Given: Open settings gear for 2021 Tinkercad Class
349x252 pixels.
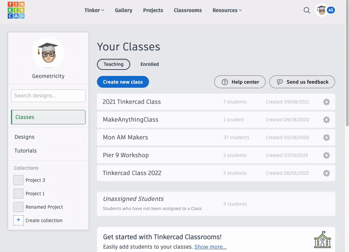Looking at the screenshot, I should tap(326, 102).
